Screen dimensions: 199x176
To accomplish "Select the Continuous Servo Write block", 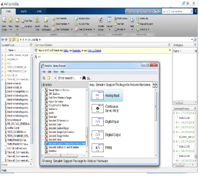I will pyautogui.click(x=105, y=109).
